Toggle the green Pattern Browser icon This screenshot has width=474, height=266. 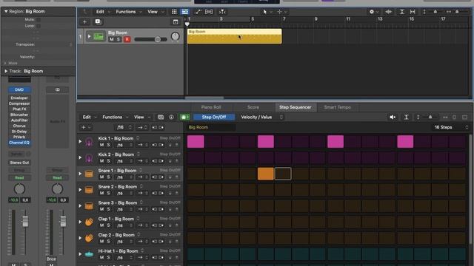(184, 117)
